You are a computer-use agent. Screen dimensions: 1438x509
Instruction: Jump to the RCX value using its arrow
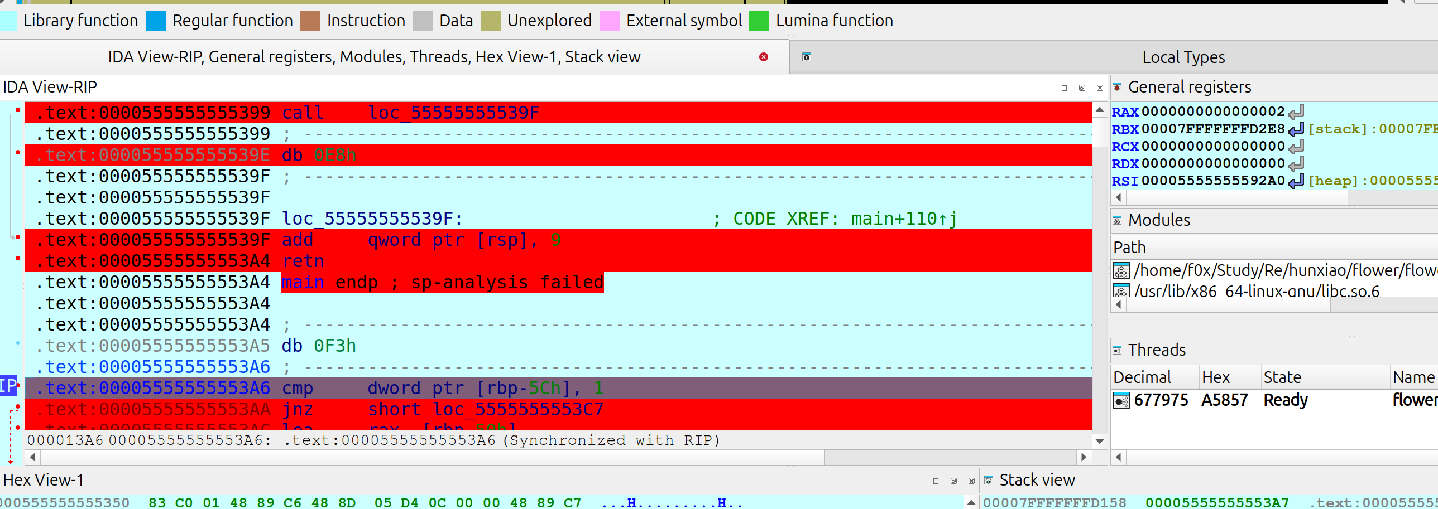click(1296, 146)
